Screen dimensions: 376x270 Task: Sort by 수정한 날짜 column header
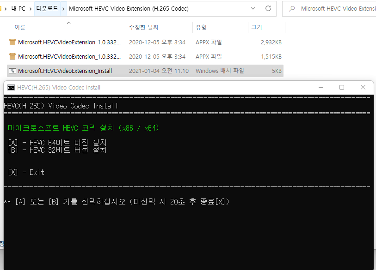(144, 27)
